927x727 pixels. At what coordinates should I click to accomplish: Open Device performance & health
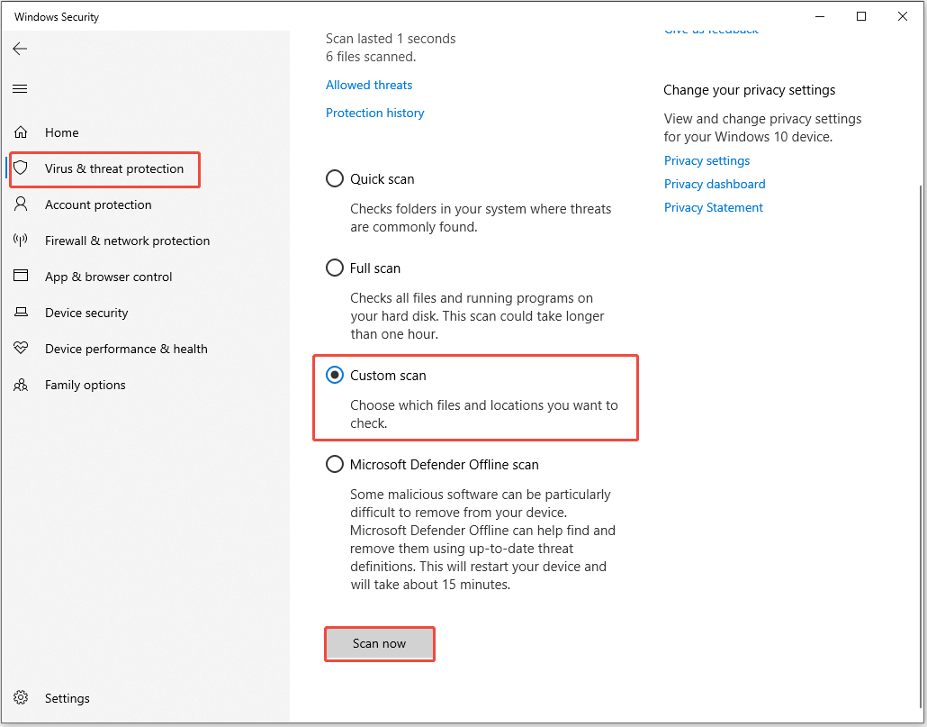point(126,349)
